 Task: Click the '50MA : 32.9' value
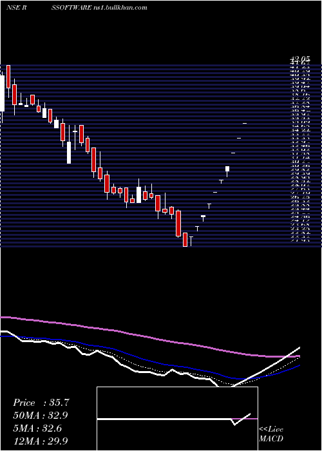41,416
